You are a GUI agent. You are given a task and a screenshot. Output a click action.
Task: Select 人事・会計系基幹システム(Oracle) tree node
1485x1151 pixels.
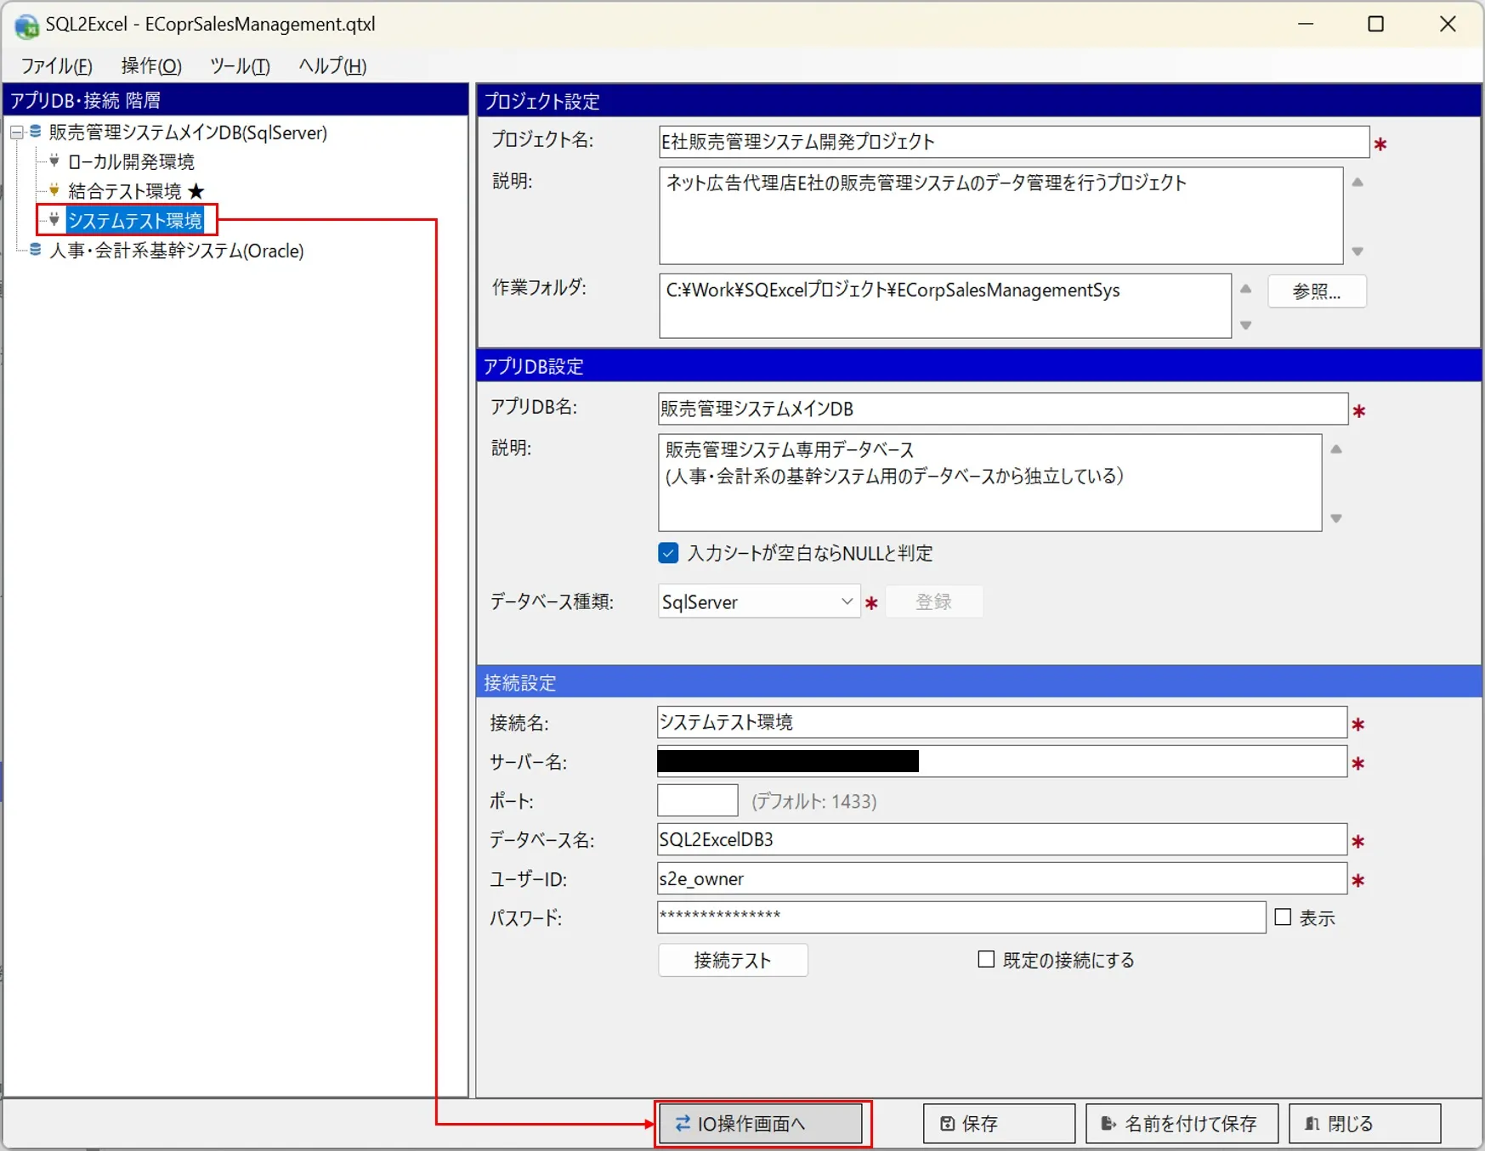point(176,251)
